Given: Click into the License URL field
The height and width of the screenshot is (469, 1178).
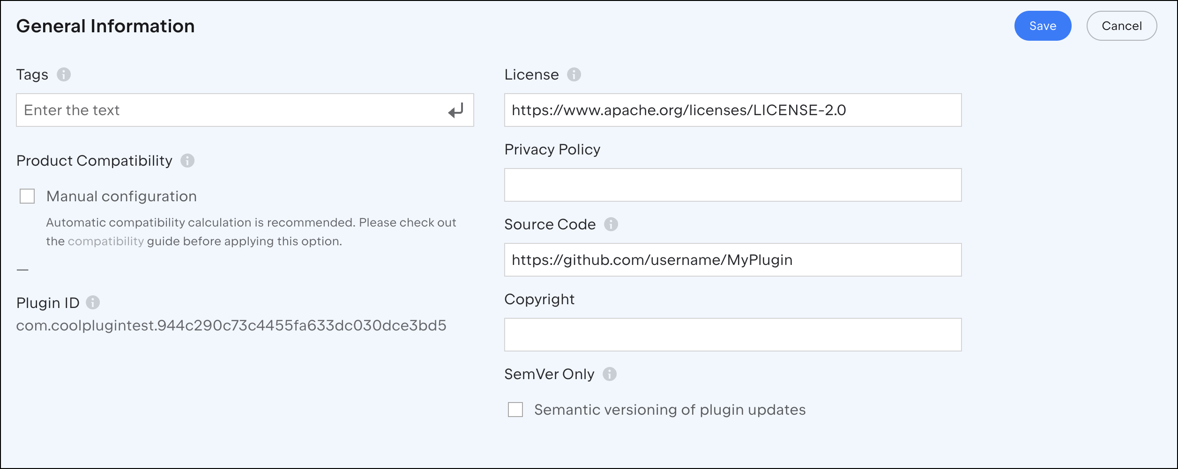Looking at the screenshot, I should 733,110.
